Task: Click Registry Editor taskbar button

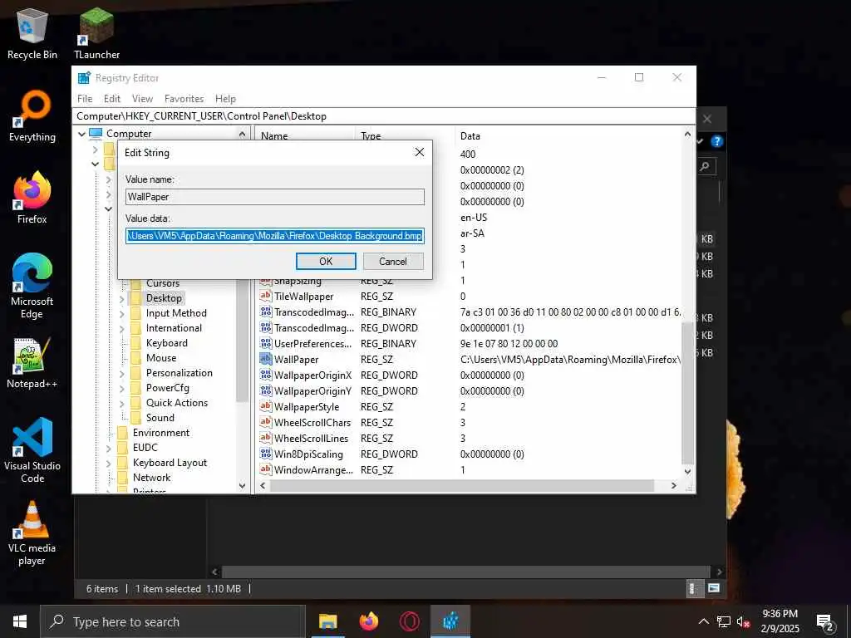Action: pos(450,621)
